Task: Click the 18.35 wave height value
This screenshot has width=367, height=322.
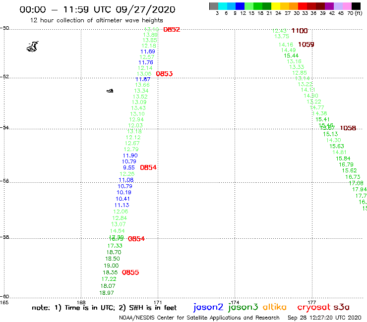Action: coord(110,272)
